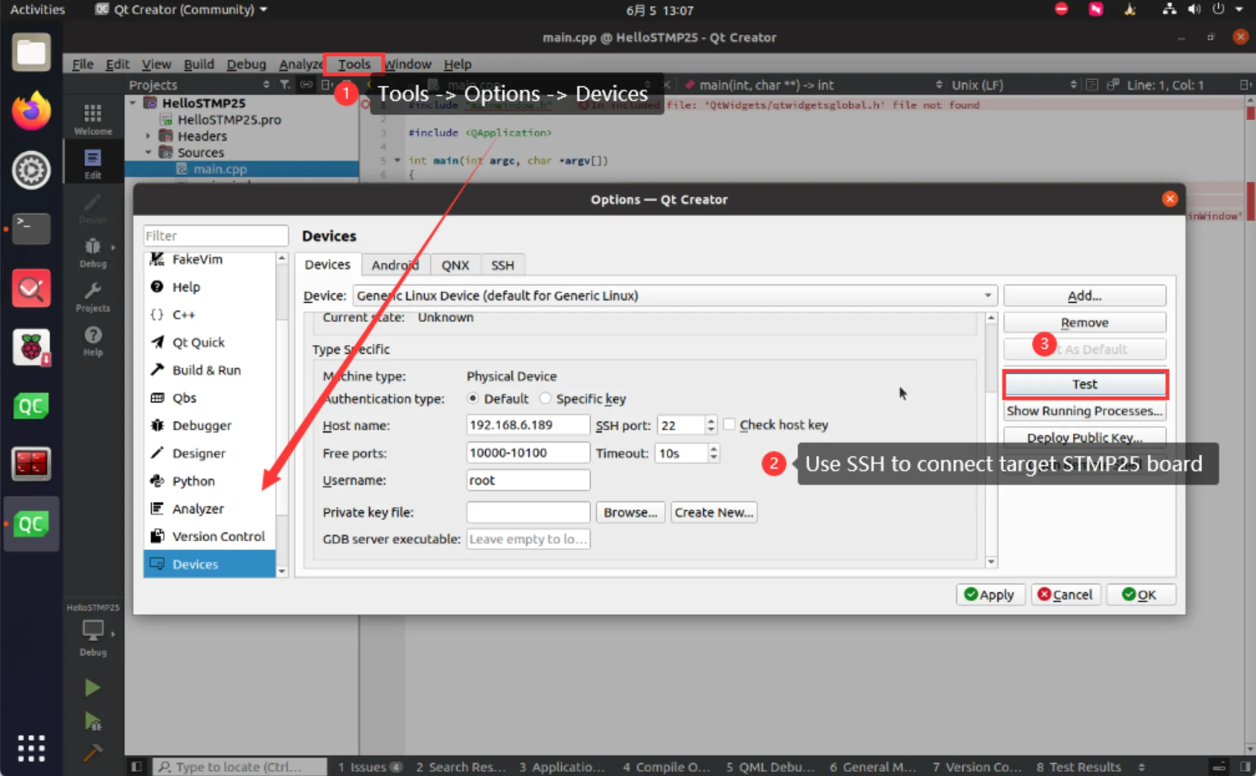Open the Tools menu
Viewport: 1256px width, 776px height.
tap(354, 64)
